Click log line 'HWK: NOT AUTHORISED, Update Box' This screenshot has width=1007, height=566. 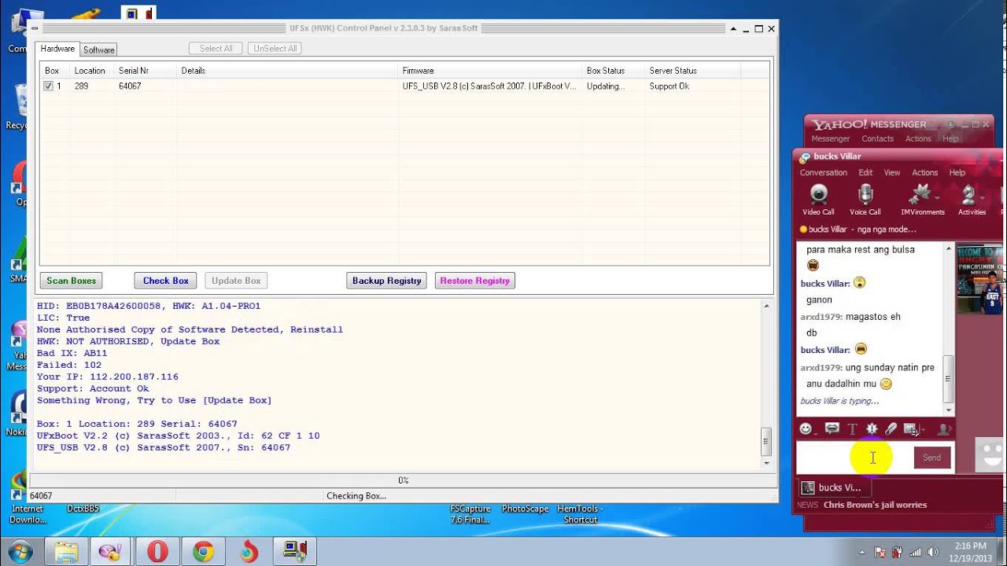(128, 341)
